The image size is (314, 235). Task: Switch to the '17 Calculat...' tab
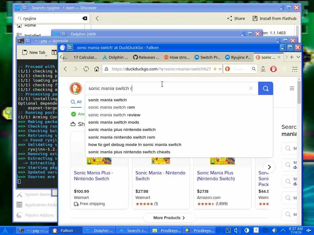pos(85,57)
